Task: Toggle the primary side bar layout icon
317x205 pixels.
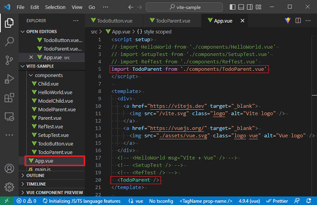Action: pos(232,7)
